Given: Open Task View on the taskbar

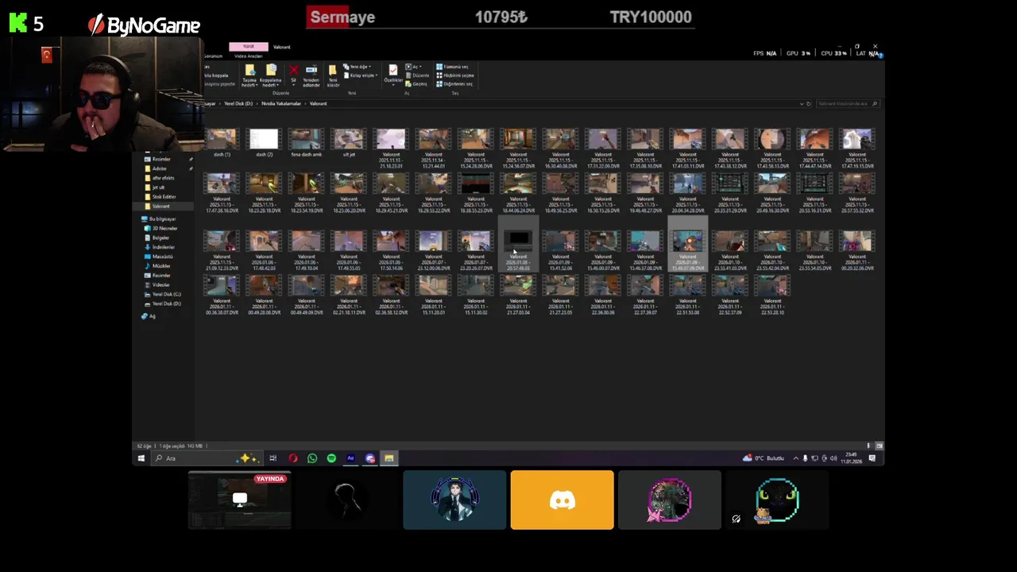Looking at the screenshot, I should pos(273,458).
